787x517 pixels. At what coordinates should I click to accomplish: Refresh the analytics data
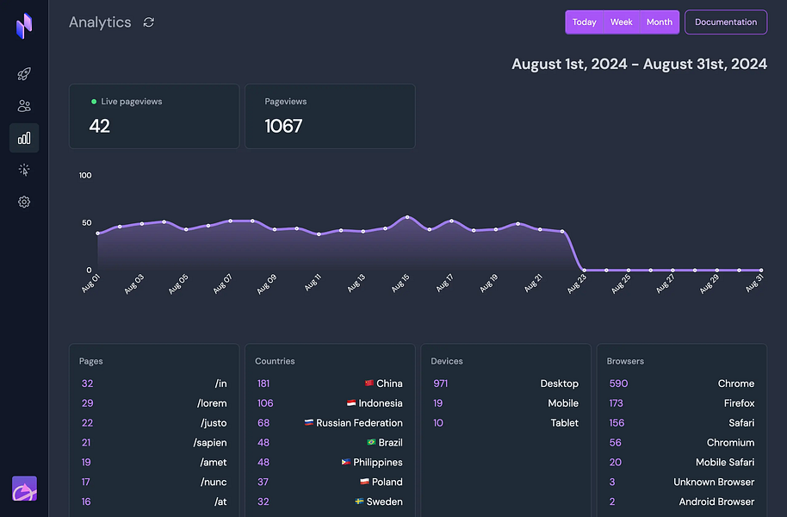148,22
